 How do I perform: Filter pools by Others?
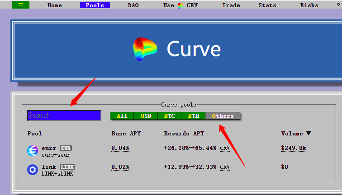click(x=223, y=116)
